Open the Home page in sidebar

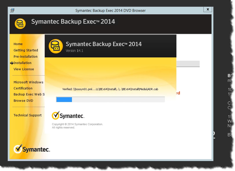18,44
